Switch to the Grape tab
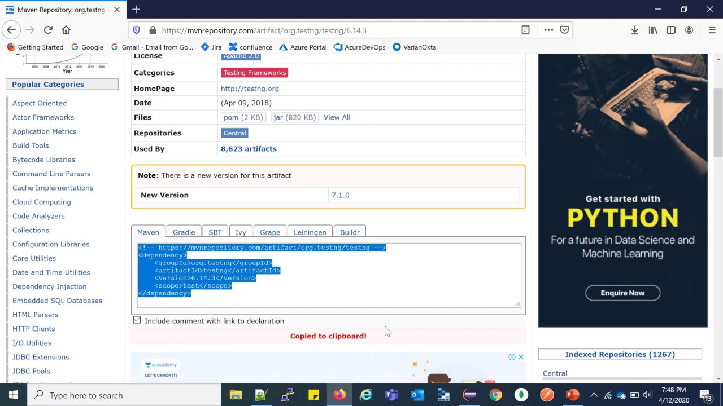Screen dimensions: 723x406 270,232
